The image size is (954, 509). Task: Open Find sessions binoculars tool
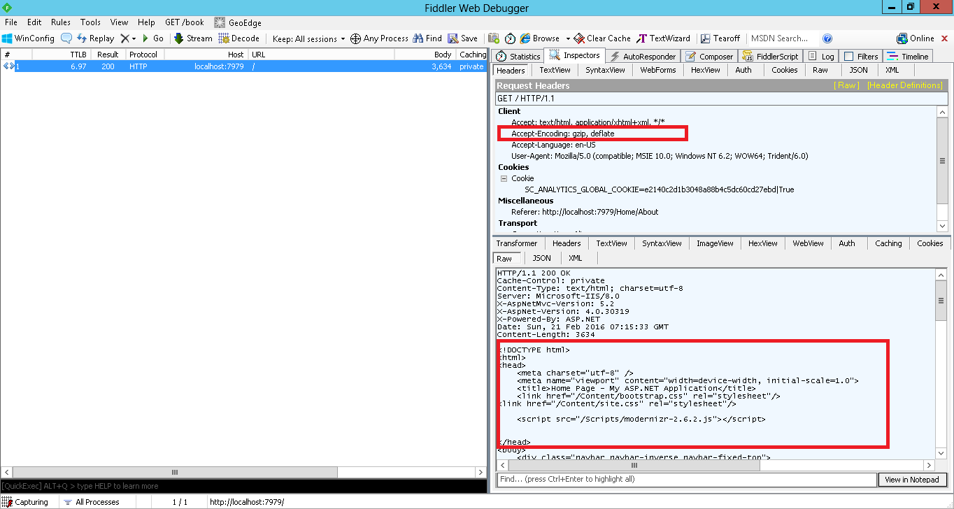(427, 38)
